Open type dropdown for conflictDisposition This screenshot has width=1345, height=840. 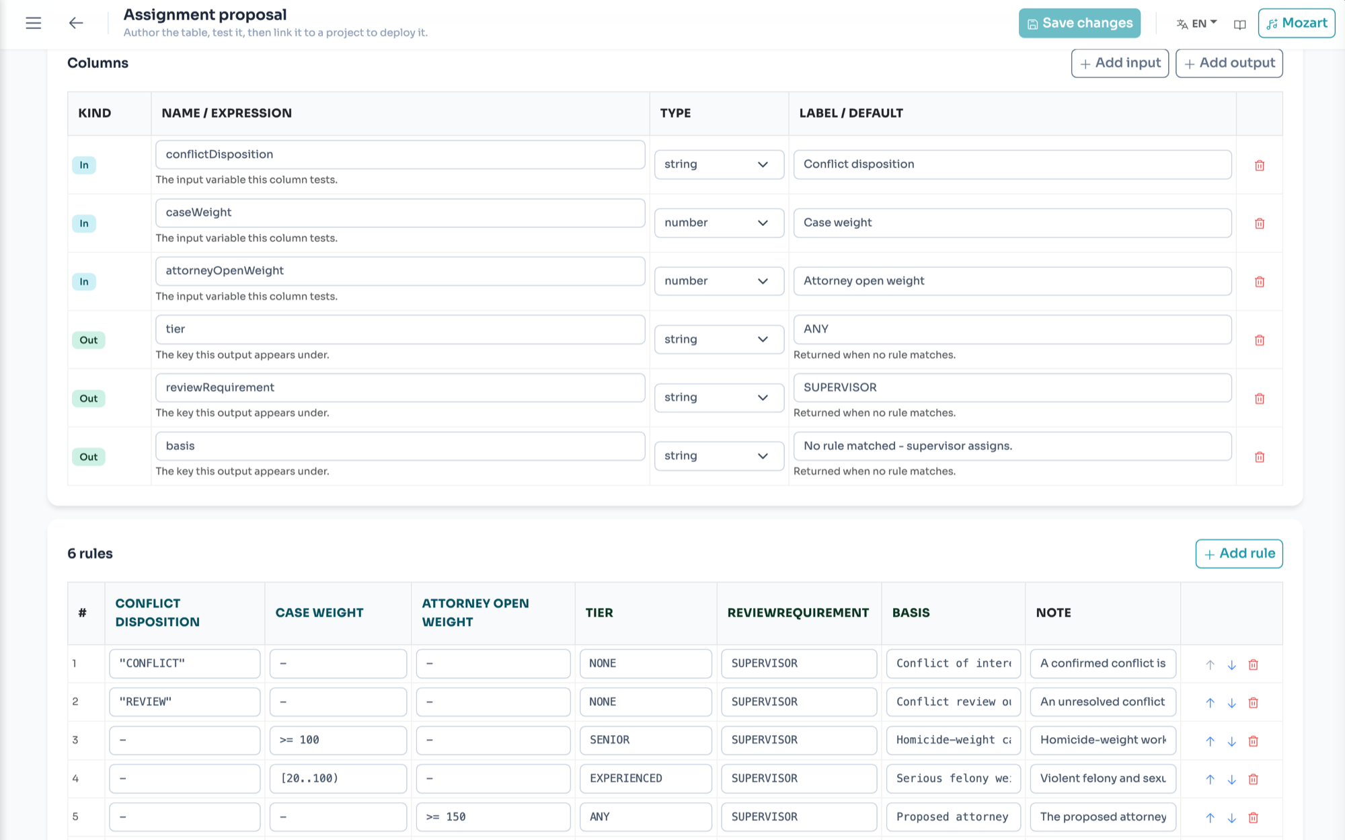click(x=719, y=165)
